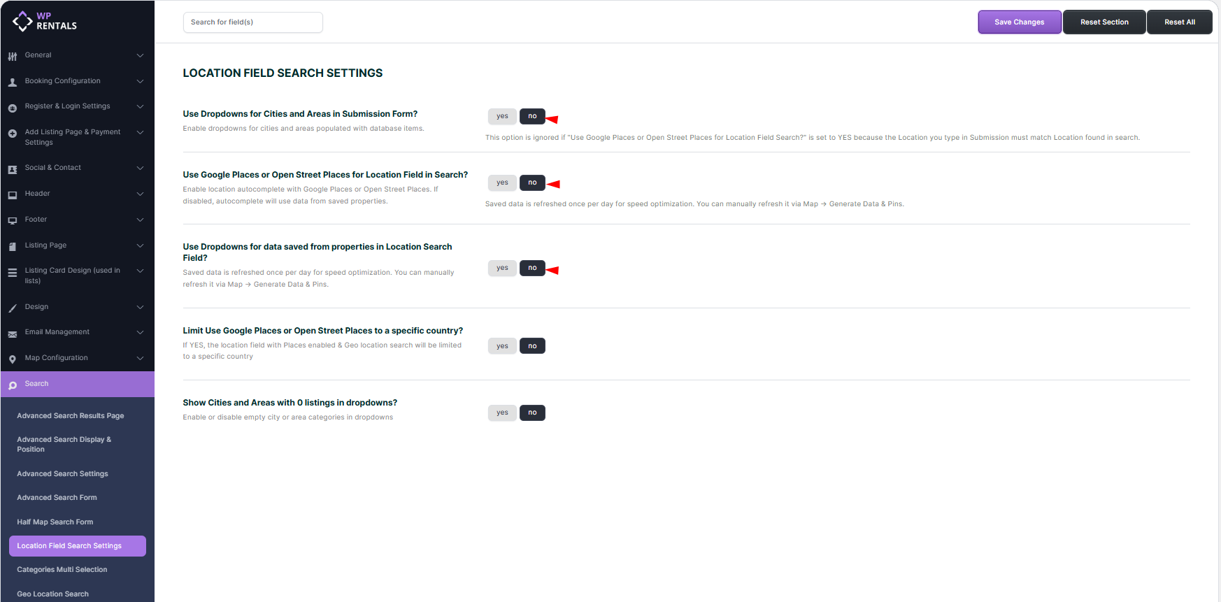Click the Booking Configuration person icon
1221x602 pixels.
tap(13, 82)
